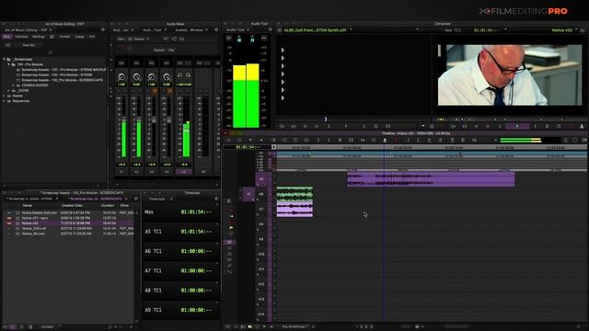589x331 pixels.
Task: Click the timeline fast menu hamburger icon
Action: coord(228,141)
